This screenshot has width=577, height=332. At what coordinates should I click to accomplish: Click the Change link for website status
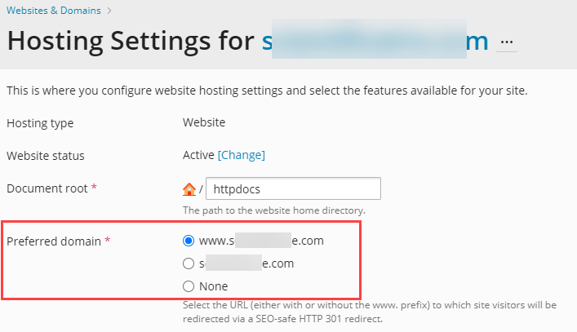(241, 155)
